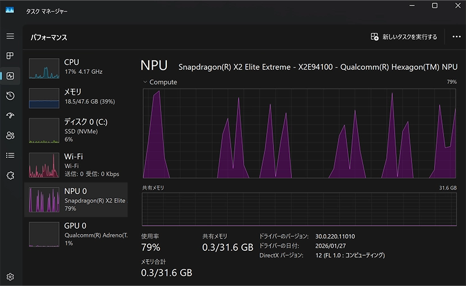This screenshot has height=286, width=466.
Task: Click the Snapdragon X2 Elite Extreme NPU name
Action: tap(318, 67)
